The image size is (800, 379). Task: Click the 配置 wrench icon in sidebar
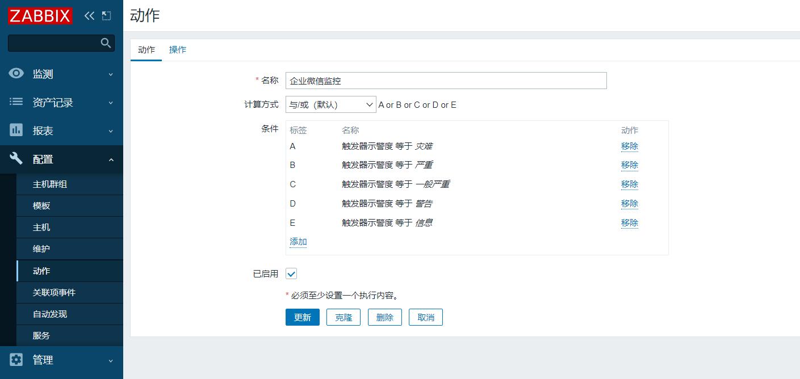[16, 159]
